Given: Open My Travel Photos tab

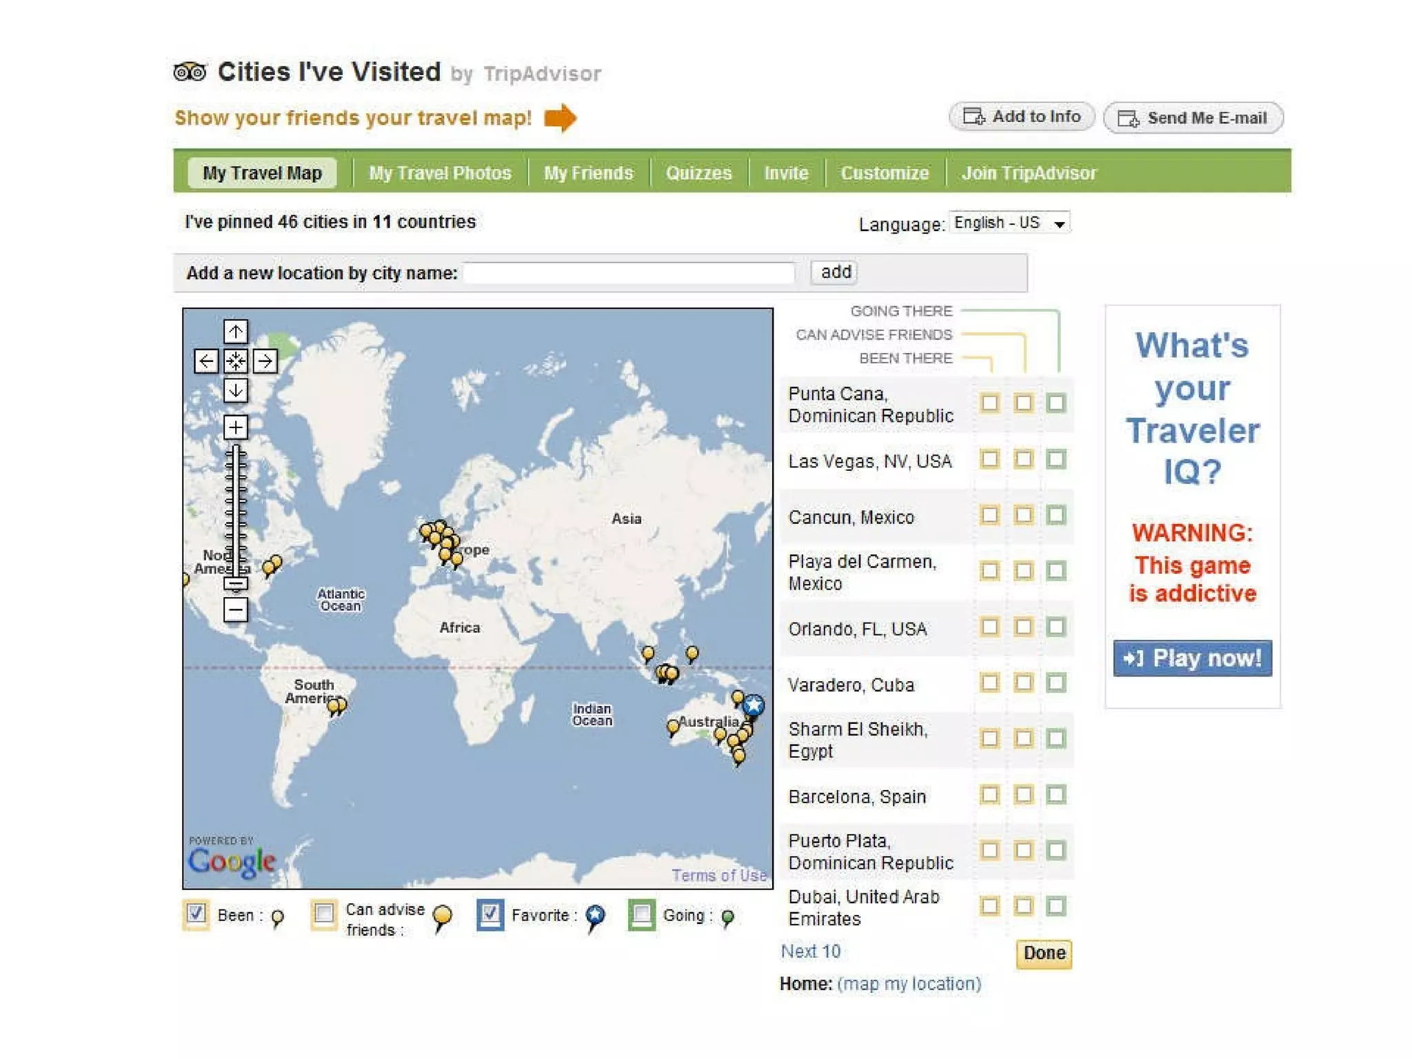Looking at the screenshot, I should click(440, 173).
